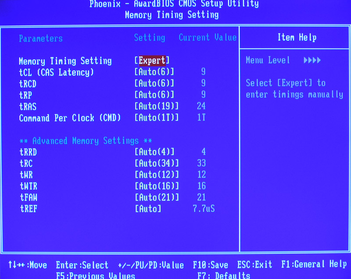The height and width of the screenshot is (279, 351).
Task: Click the Enter:Select key hint
Action: (x=82, y=265)
